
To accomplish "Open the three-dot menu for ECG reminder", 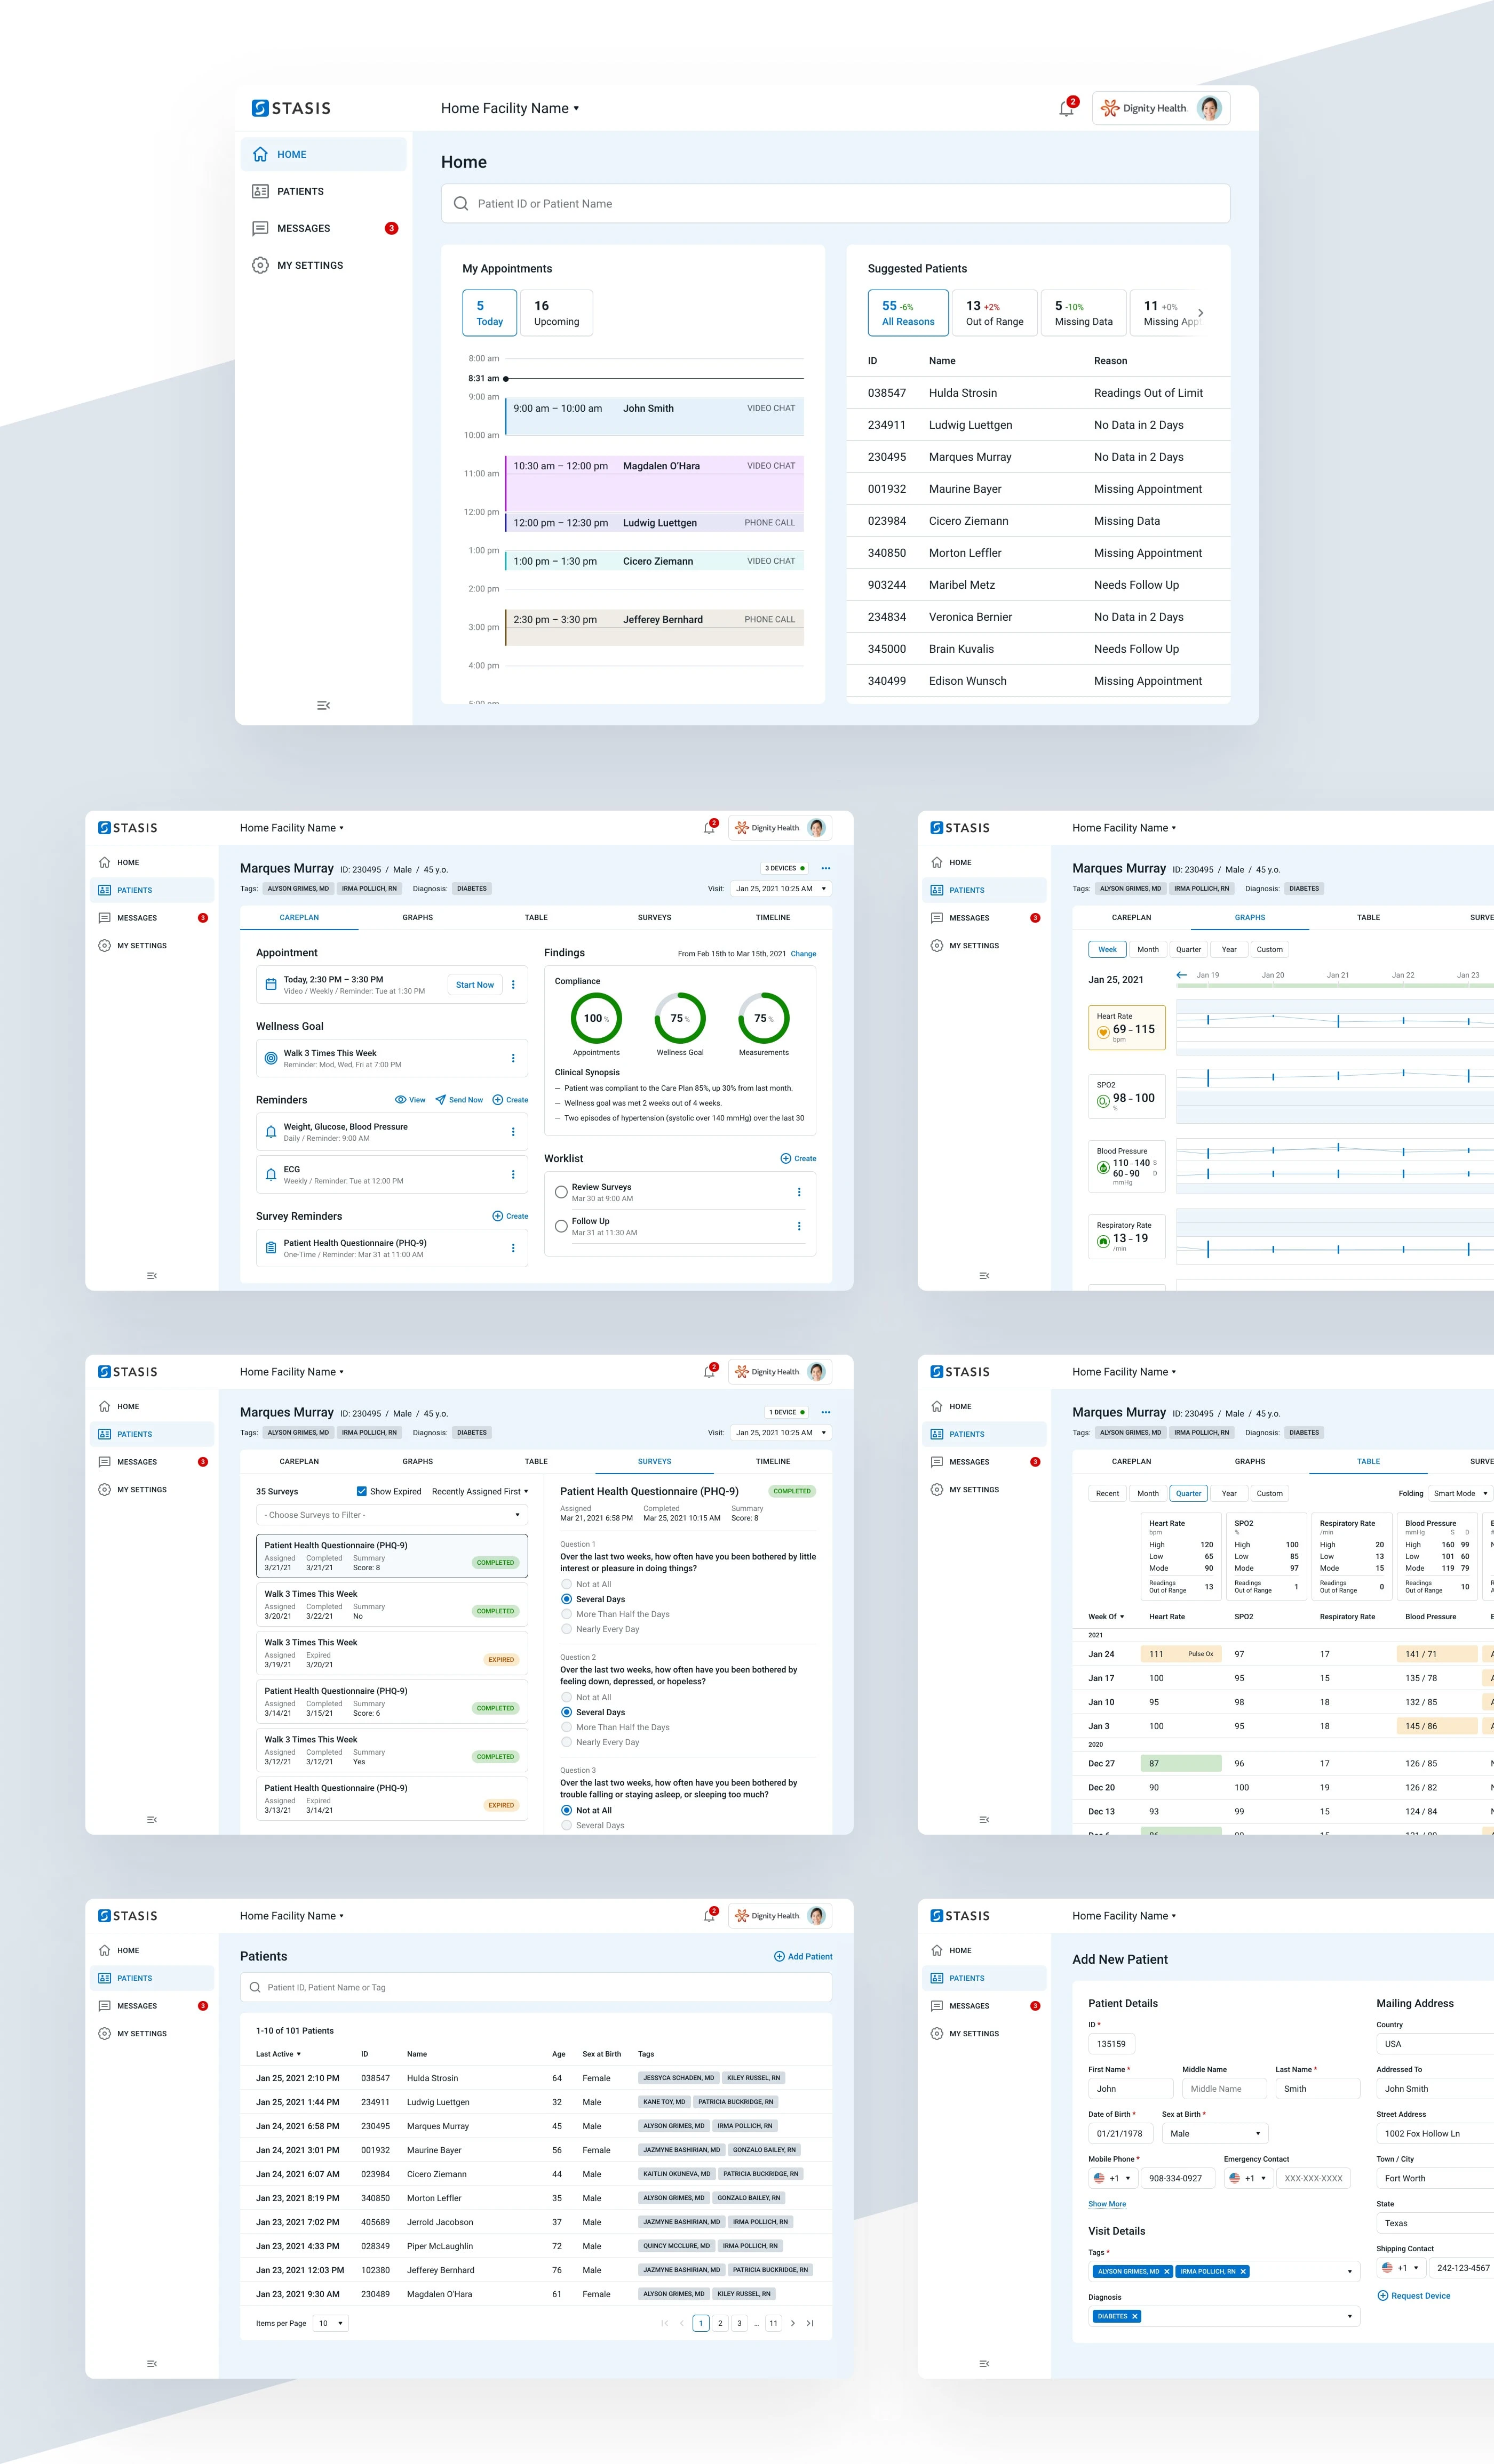I will coord(513,1175).
